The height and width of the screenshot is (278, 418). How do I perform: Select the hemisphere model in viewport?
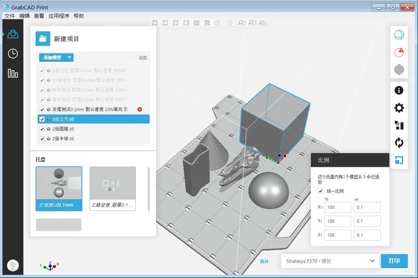click(268, 190)
